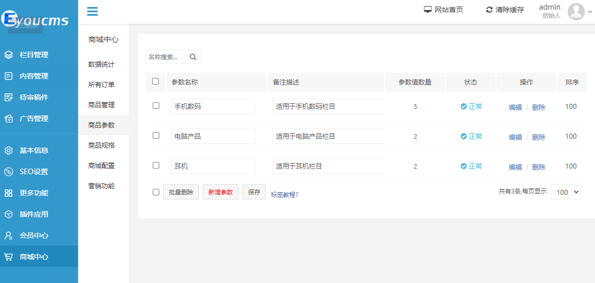Click 删除 for 耳机
Screen dimensions: 595x283
click(539, 167)
